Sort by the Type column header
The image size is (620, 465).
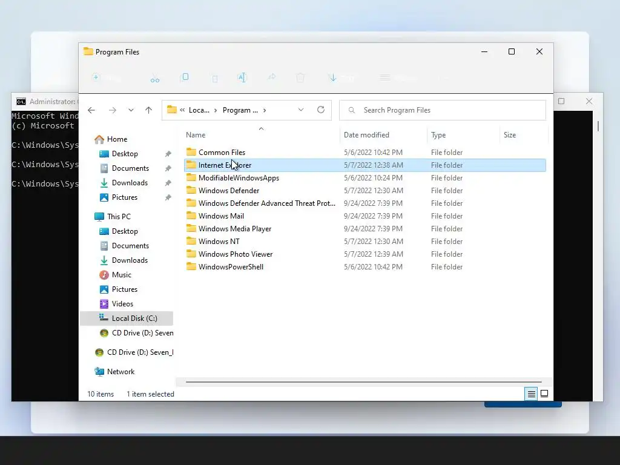(463, 135)
